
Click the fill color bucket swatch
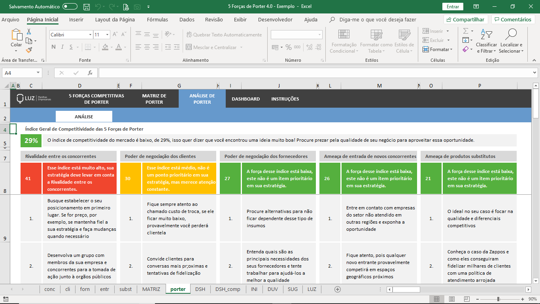105,47
